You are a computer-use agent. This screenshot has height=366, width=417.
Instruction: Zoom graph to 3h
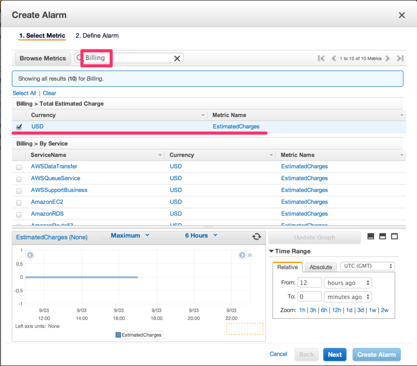313,310
